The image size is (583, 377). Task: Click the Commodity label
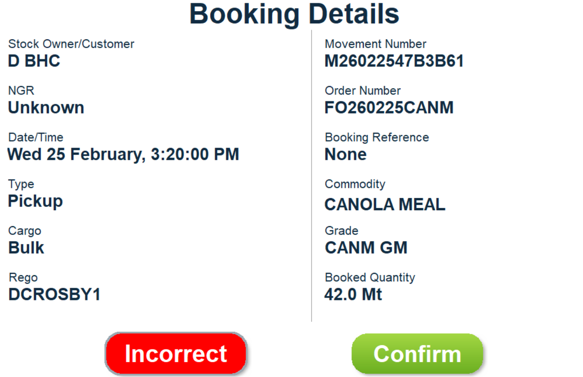(355, 184)
